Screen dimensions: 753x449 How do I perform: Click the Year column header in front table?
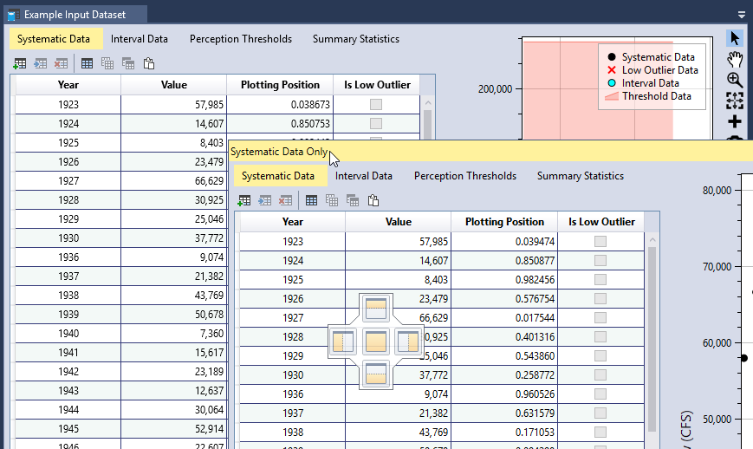(292, 222)
